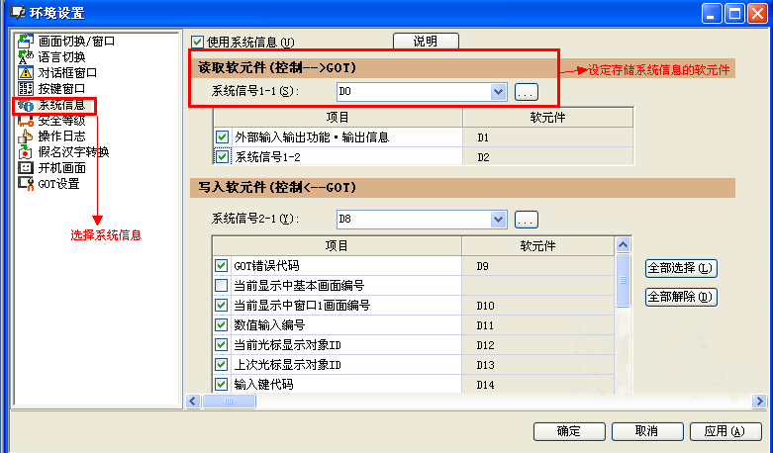The height and width of the screenshot is (453, 773).
Task: Select the 安全等级 key icon
Action: point(26,121)
